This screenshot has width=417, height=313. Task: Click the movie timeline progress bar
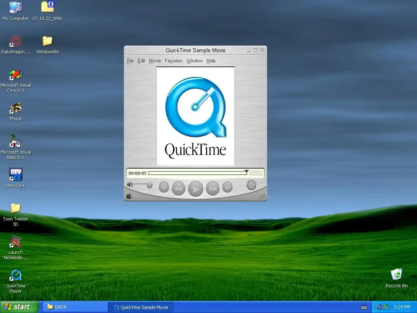click(198, 173)
